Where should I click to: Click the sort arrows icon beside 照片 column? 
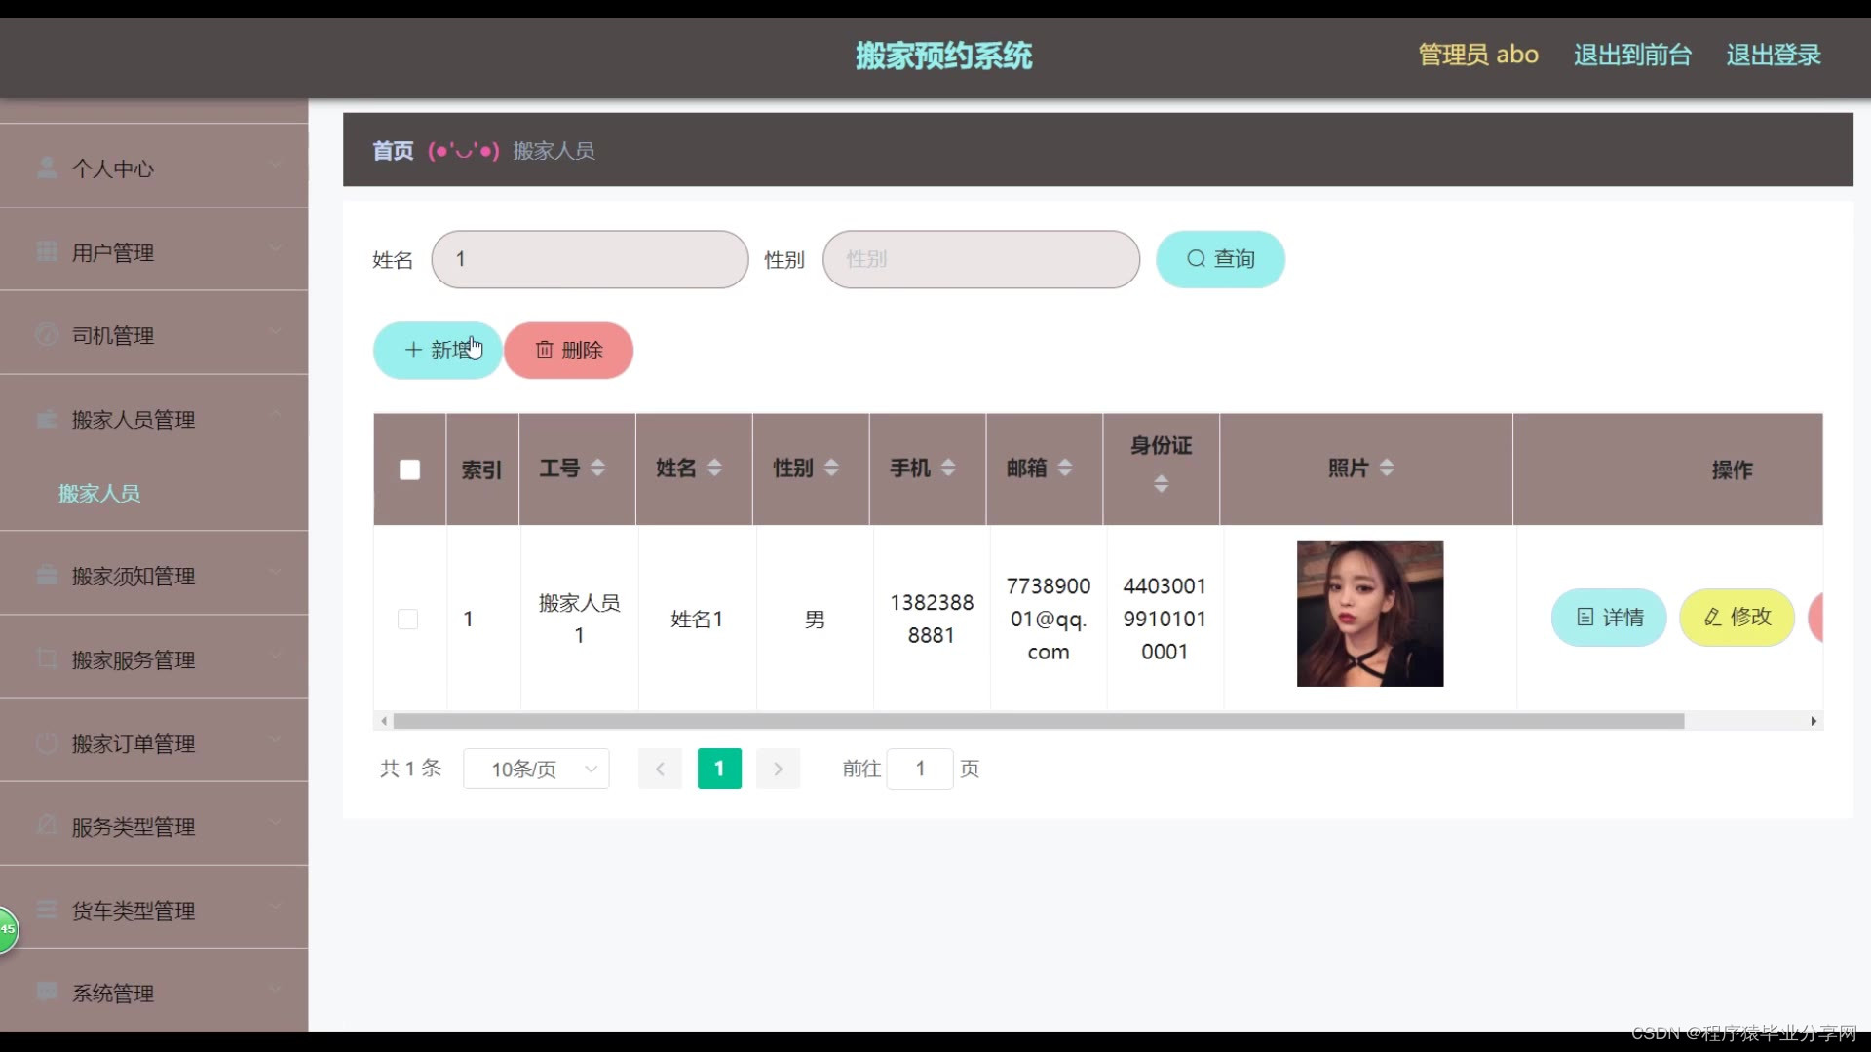(1387, 469)
